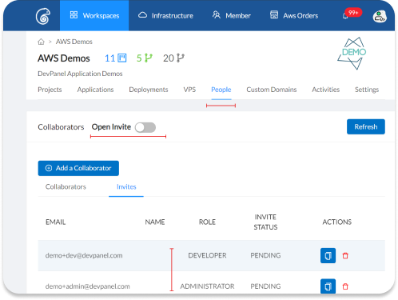Screen dimensions: 398x300
Task: Open the Aws Orders navigation item
Action: click(294, 15)
